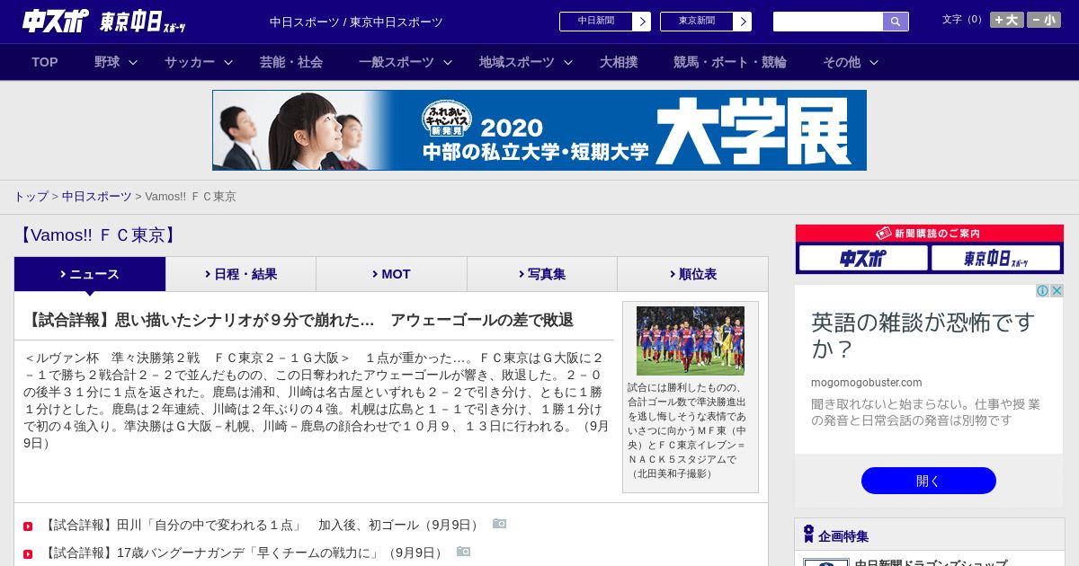Open the 17歳バングーナガンデ article link
The image size is (1079, 566).
tap(245, 553)
